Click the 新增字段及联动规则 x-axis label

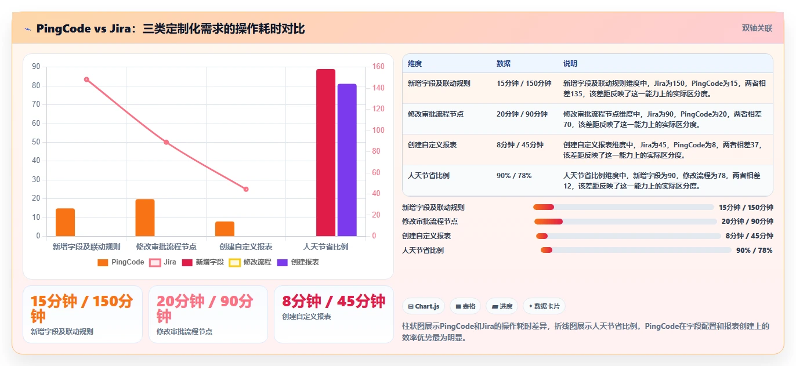86,247
